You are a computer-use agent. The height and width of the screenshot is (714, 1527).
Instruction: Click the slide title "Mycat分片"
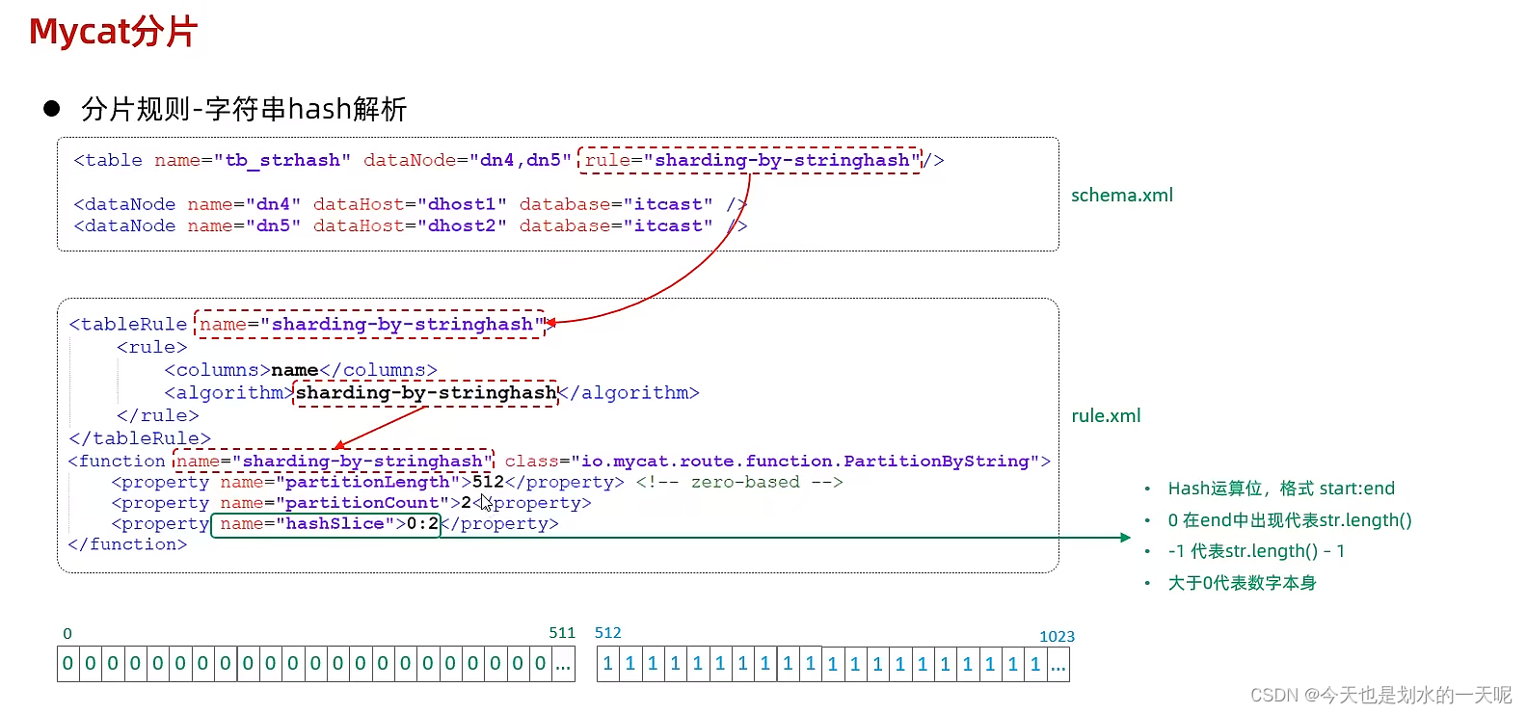tap(113, 32)
